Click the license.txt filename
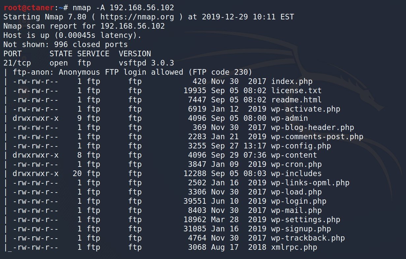406x259 pixels. click(x=297, y=91)
